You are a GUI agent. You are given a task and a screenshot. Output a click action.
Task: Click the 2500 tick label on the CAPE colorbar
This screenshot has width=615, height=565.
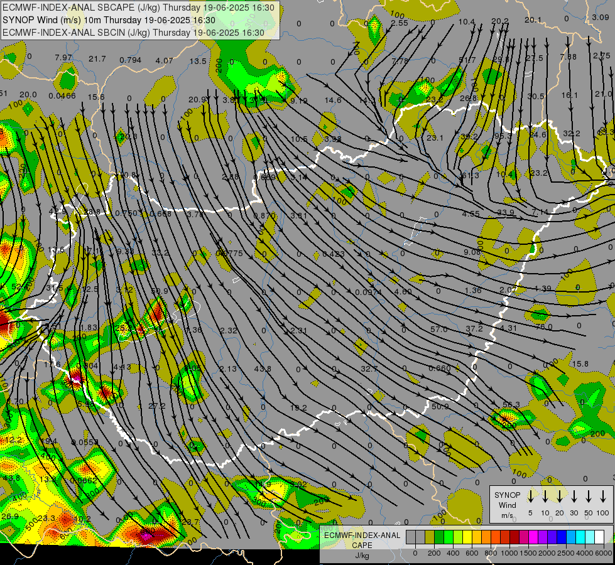566,553
